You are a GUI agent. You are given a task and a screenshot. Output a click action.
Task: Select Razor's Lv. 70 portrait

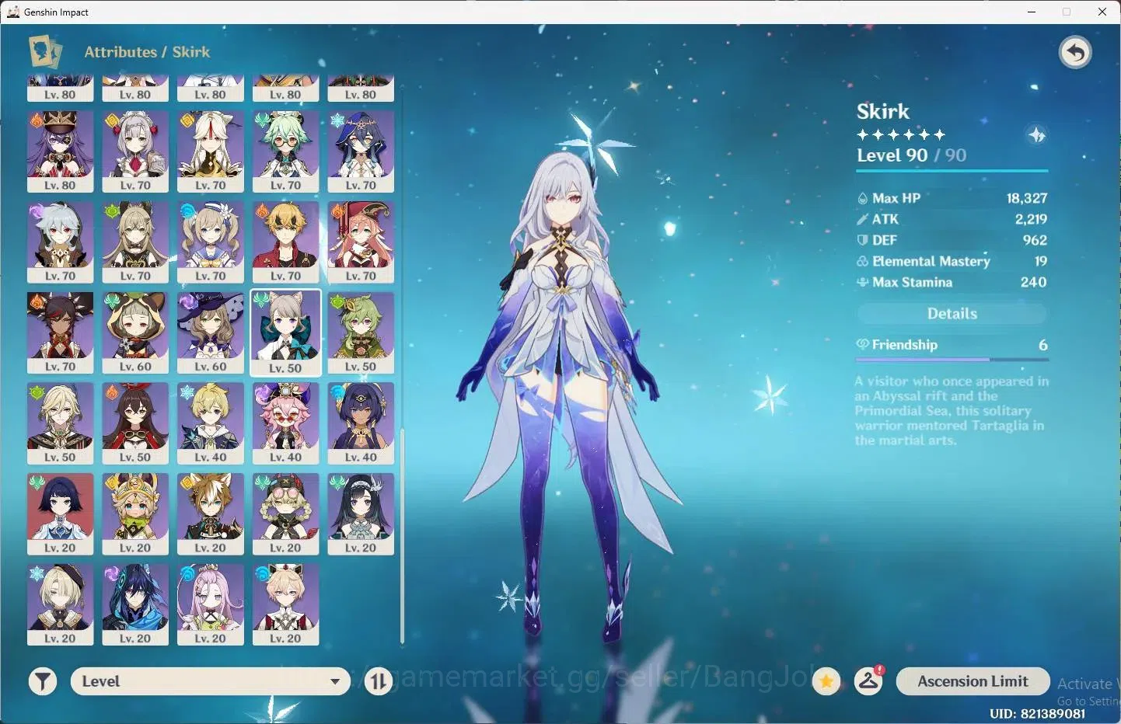point(60,242)
